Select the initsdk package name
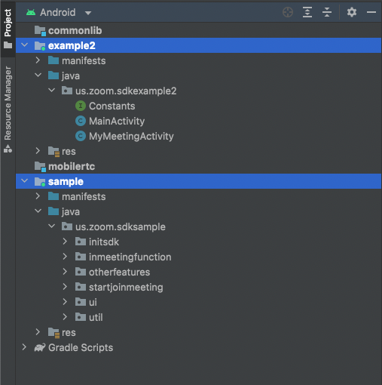This screenshot has width=382, height=385. coord(104,242)
